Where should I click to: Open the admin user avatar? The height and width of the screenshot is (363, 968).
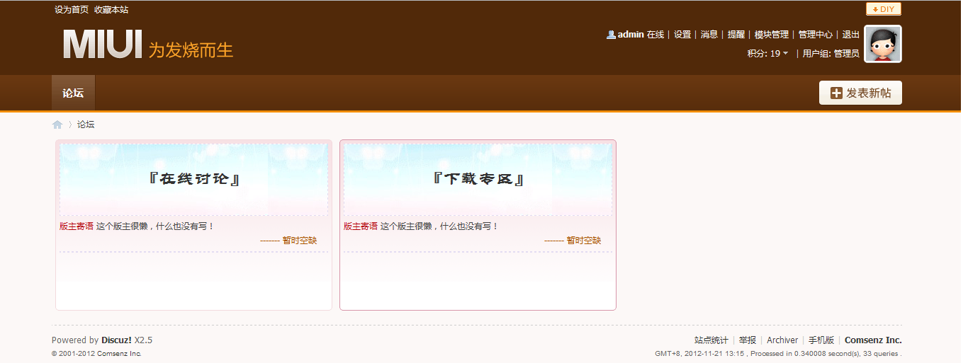pyautogui.click(x=883, y=44)
